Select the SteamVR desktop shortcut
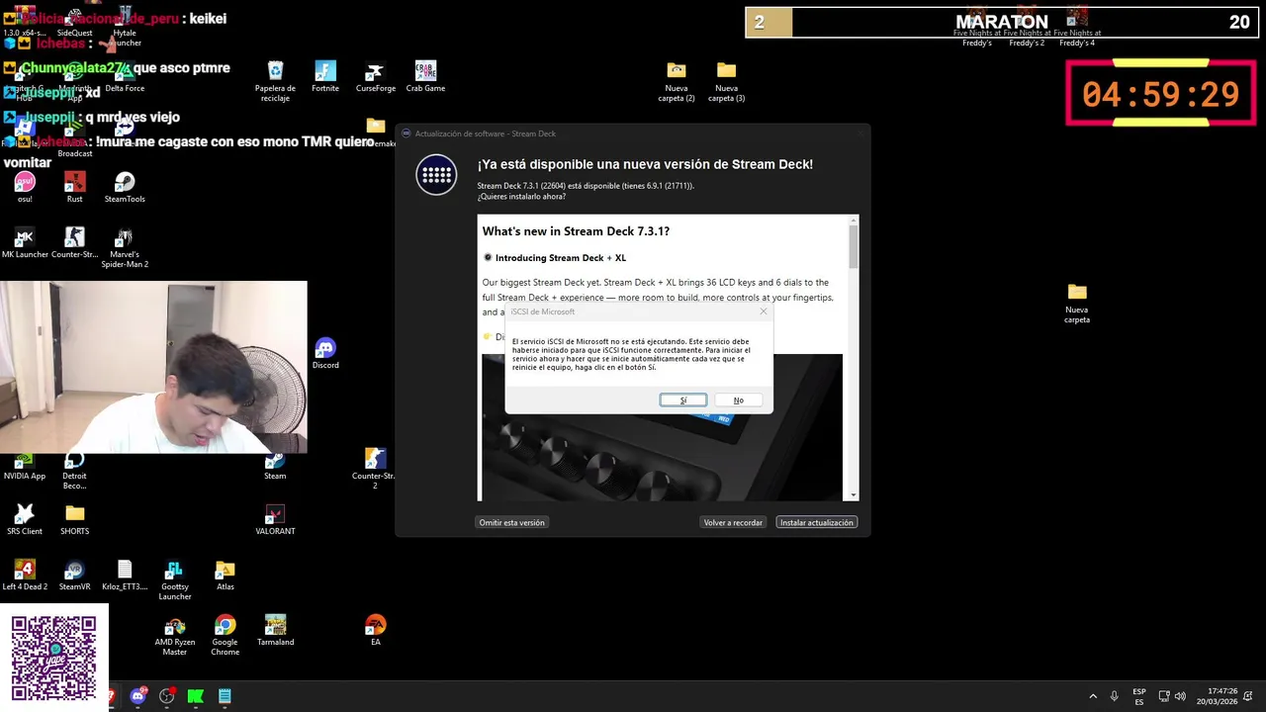1266x712 pixels. click(74, 575)
